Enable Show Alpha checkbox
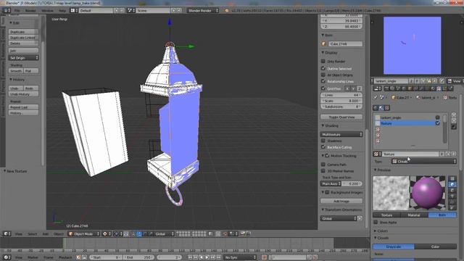The width and height of the screenshot is (464, 261). (x=376, y=222)
